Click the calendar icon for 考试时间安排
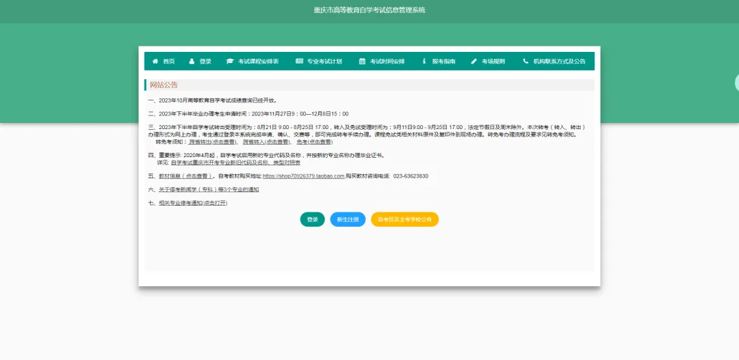The width and height of the screenshot is (739, 360). click(x=362, y=61)
